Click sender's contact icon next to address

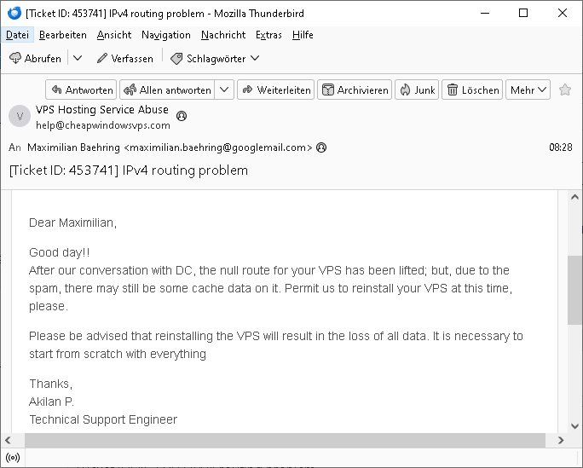click(x=182, y=116)
